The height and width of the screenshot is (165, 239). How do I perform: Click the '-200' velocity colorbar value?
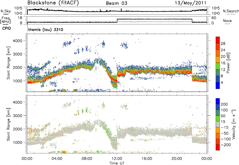pyautogui.click(x=226, y=145)
